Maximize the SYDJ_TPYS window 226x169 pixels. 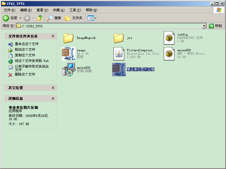coord(217,4)
